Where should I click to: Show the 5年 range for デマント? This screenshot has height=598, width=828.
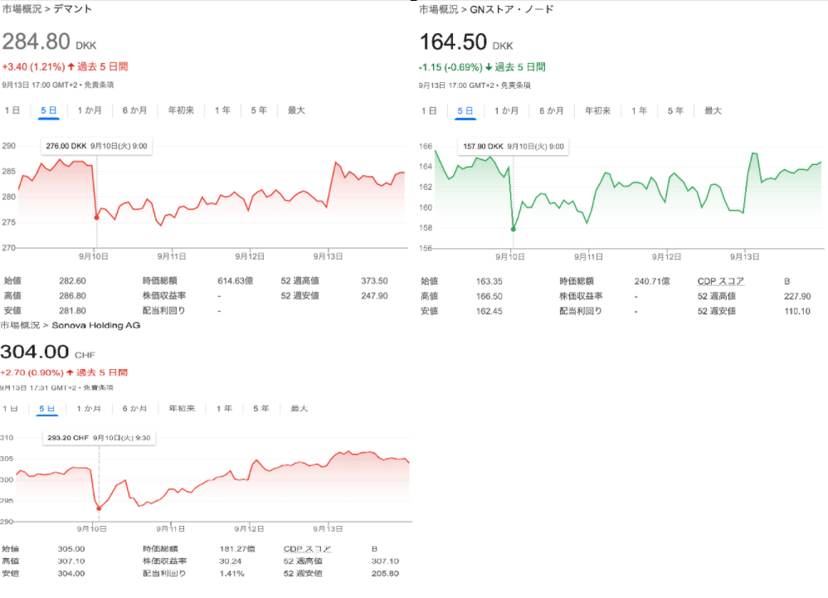pyautogui.click(x=259, y=110)
